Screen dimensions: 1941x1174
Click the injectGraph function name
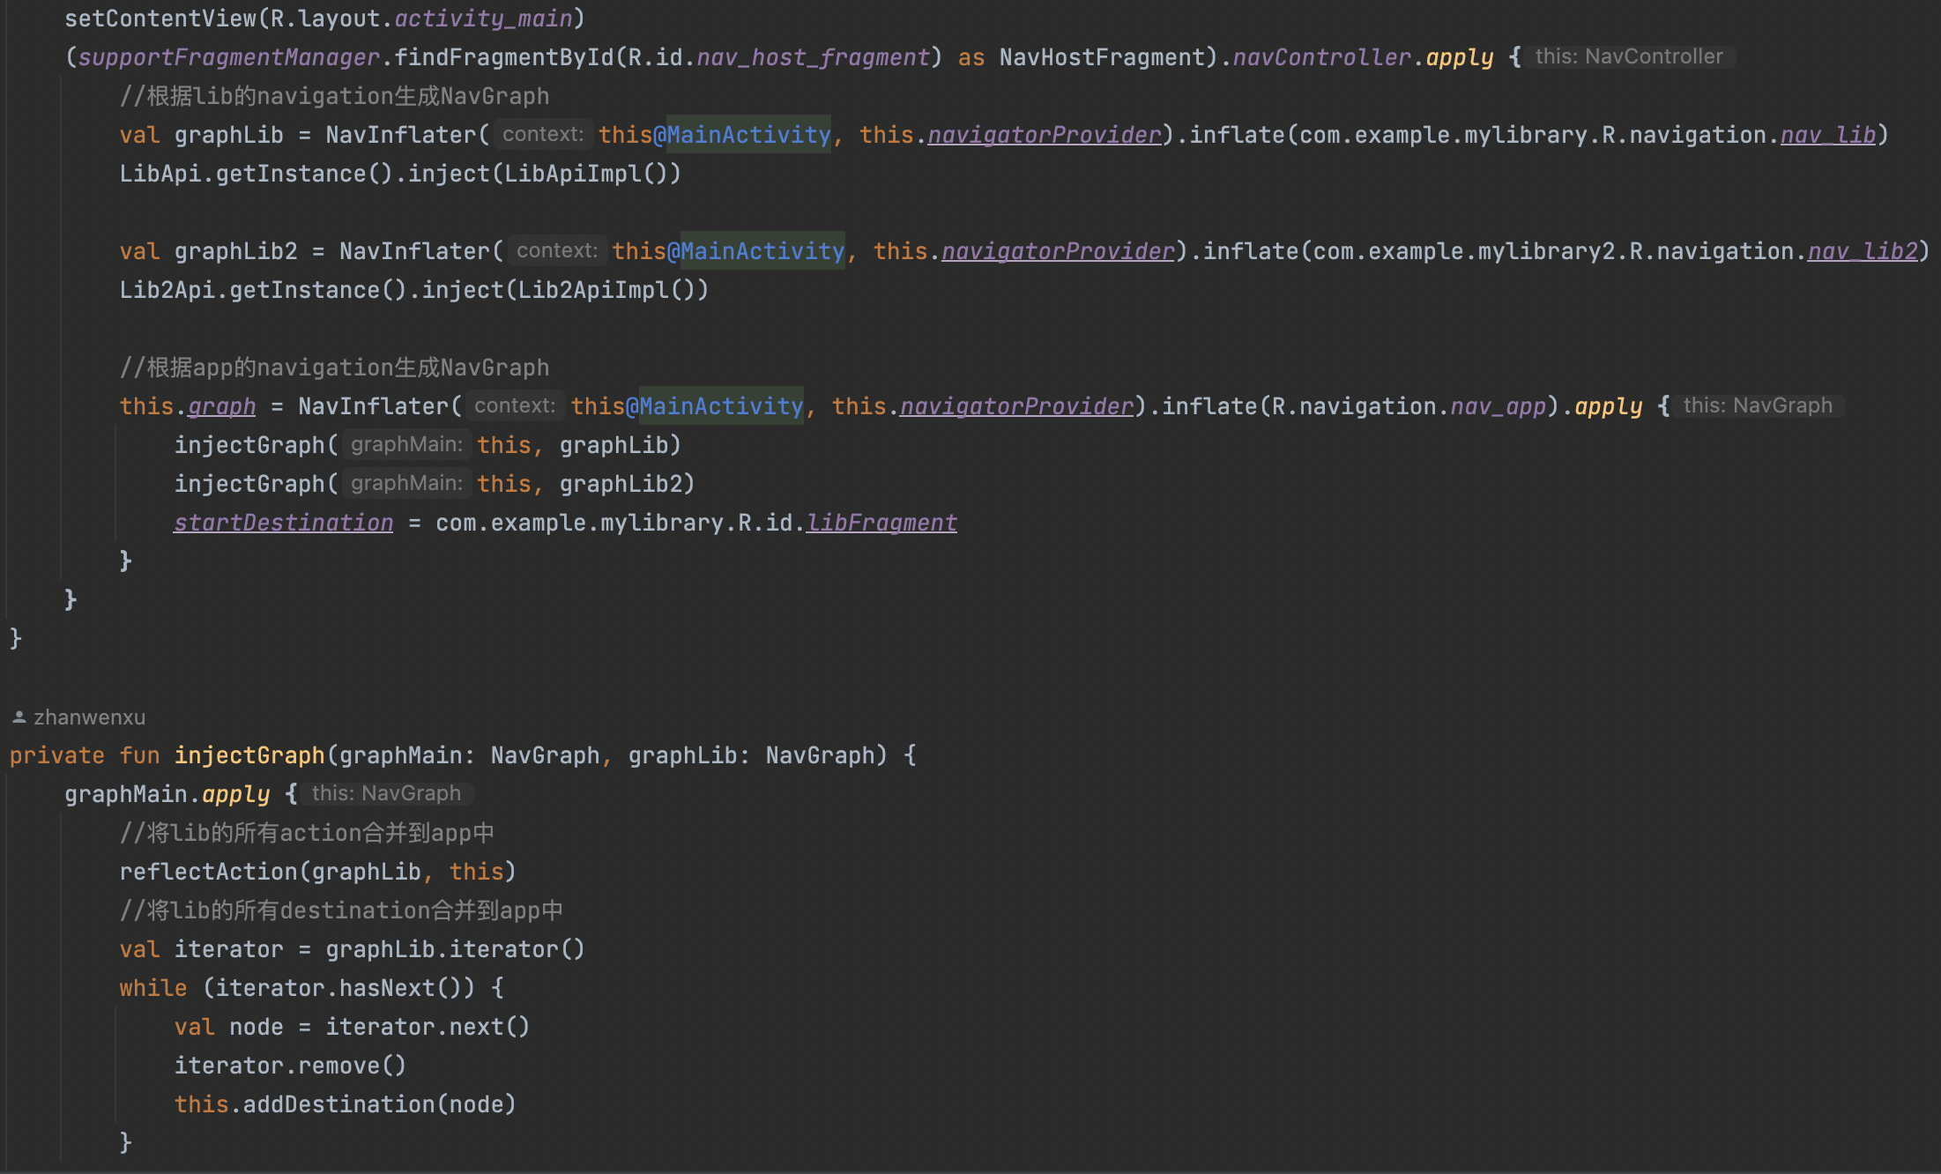(249, 754)
